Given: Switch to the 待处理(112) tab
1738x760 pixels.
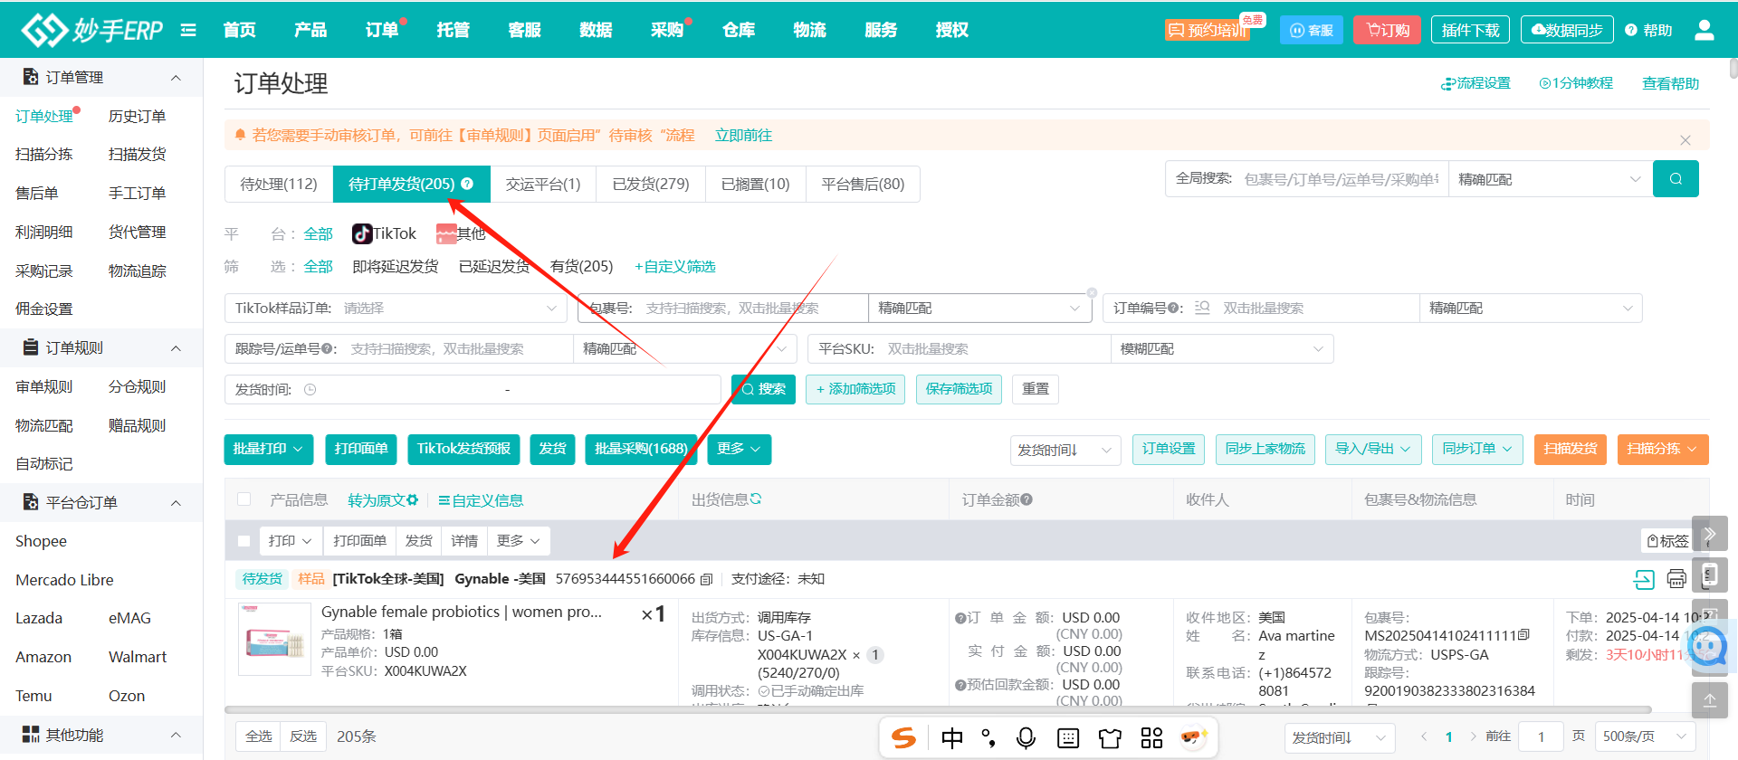Looking at the screenshot, I should [x=279, y=184].
